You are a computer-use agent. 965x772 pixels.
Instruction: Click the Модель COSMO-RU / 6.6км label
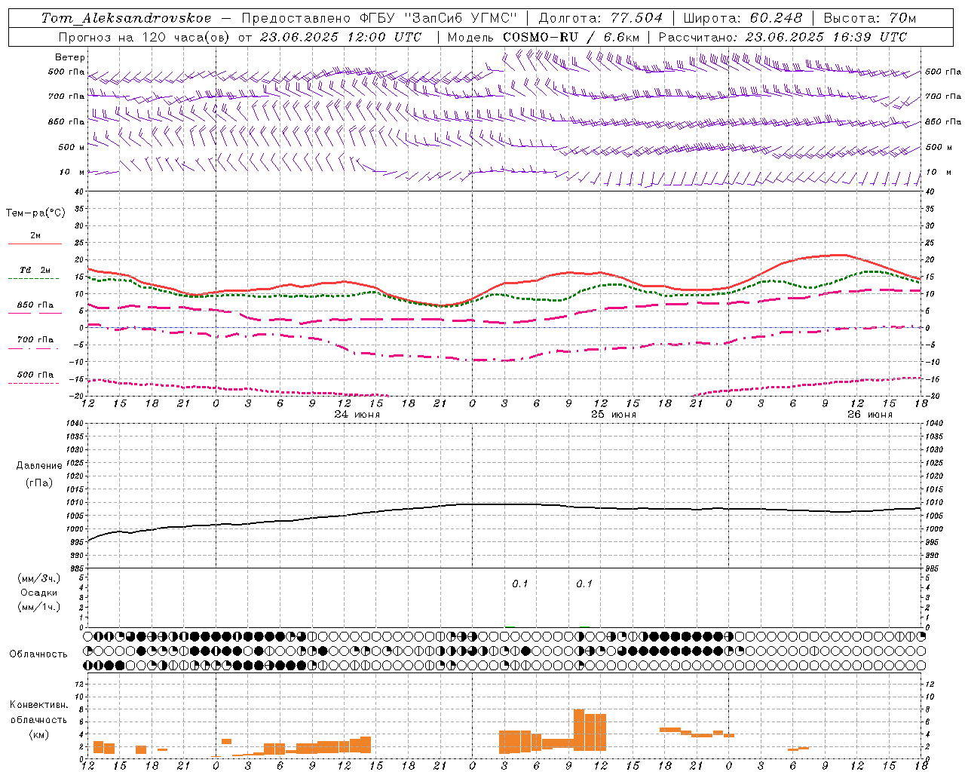click(543, 37)
